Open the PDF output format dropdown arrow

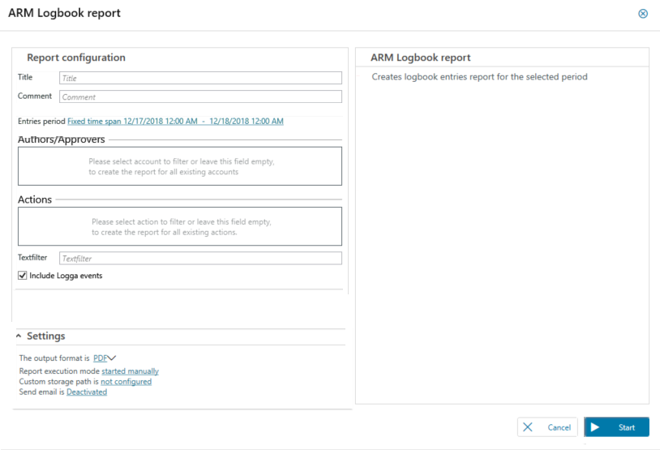click(113, 358)
